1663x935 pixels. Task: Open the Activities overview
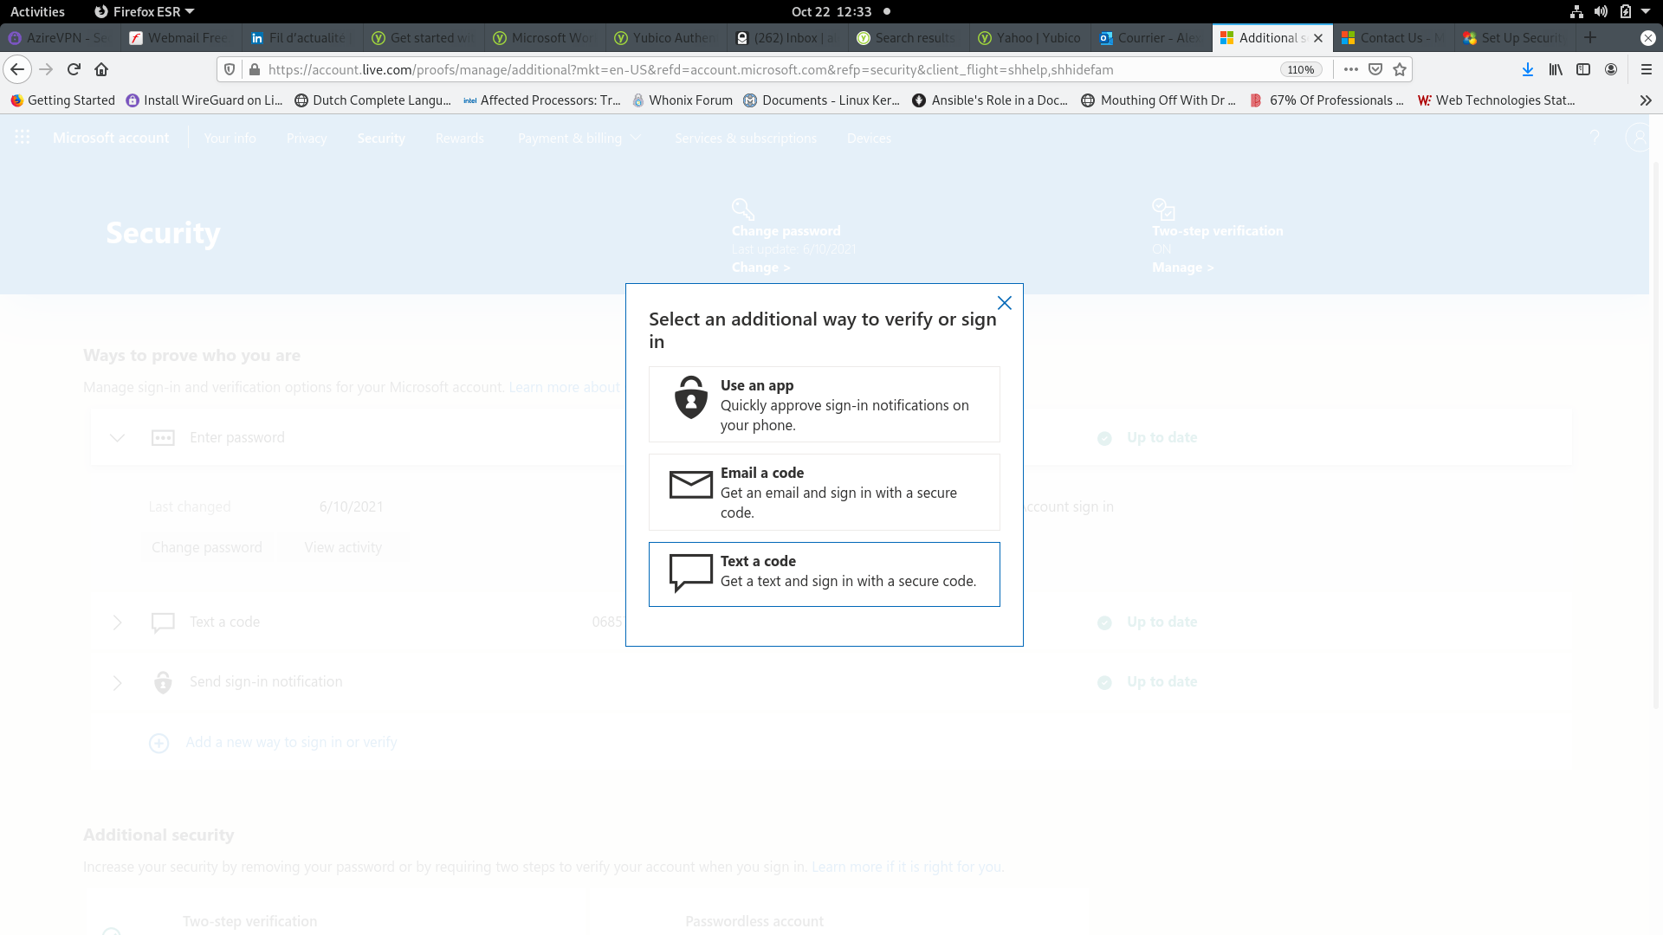pyautogui.click(x=37, y=11)
